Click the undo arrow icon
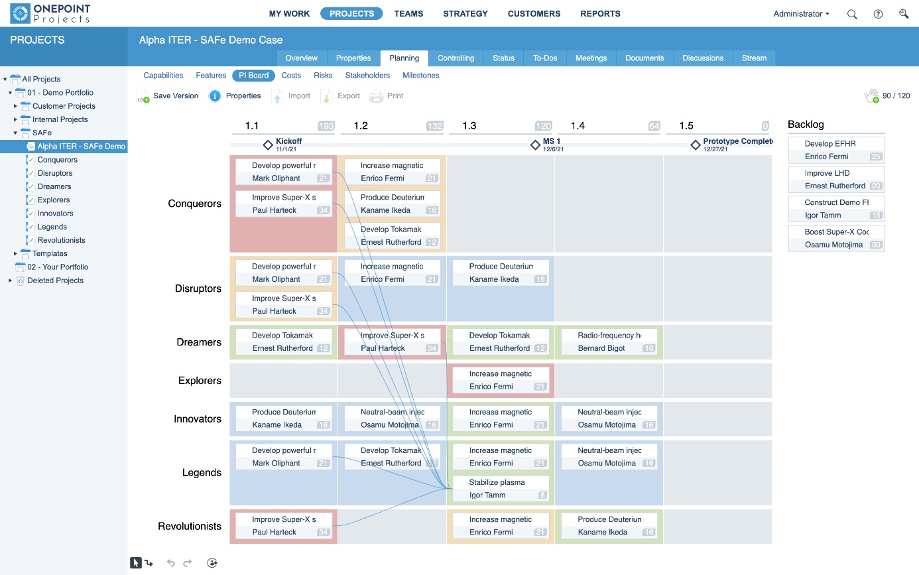This screenshot has height=575, width=919. click(x=171, y=563)
